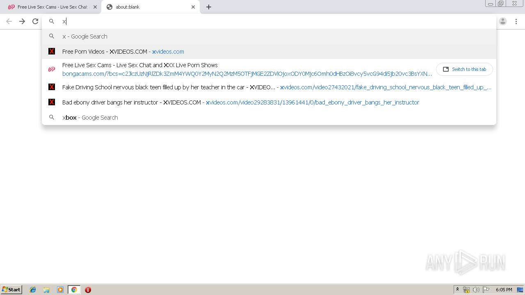Close the about:blank tab
Screen dimensions: 525x295
(193, 7)
